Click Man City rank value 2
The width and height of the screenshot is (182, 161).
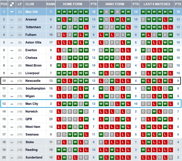51,104
